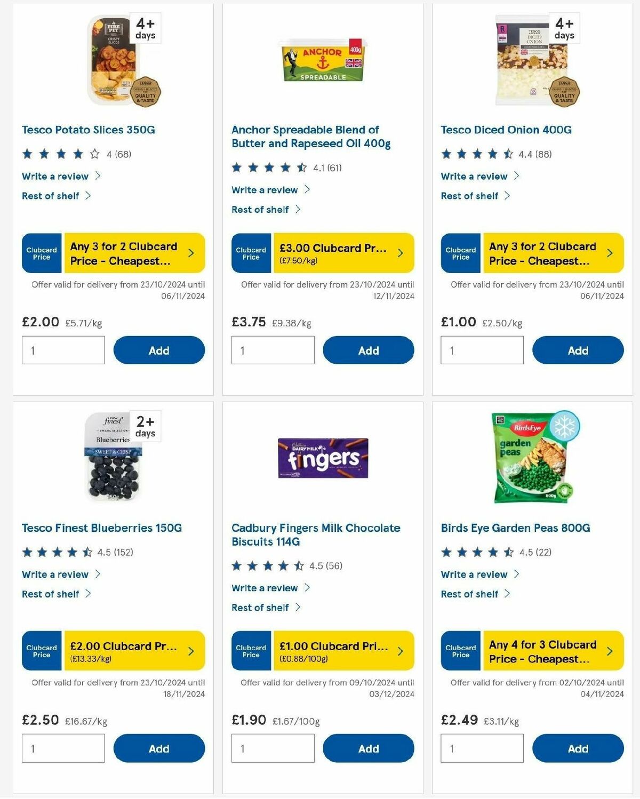This screenshot has width=640, height=799.
Task: Add Cadbury Fingers biscuits to the basket
Action: [x=368, y=748]
